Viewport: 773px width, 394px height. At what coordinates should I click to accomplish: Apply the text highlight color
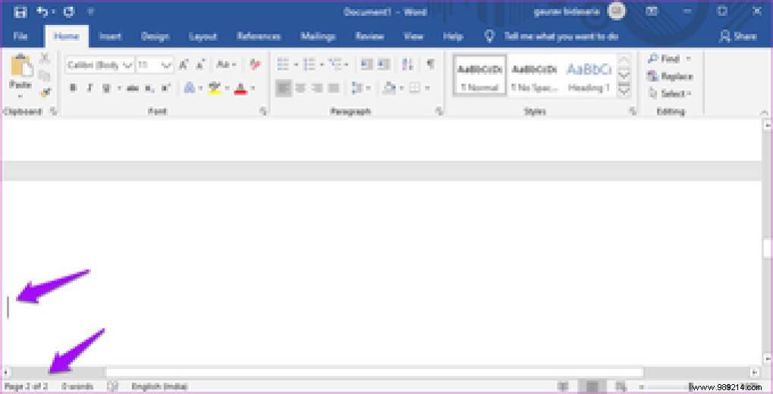click(x=215, y=88)
